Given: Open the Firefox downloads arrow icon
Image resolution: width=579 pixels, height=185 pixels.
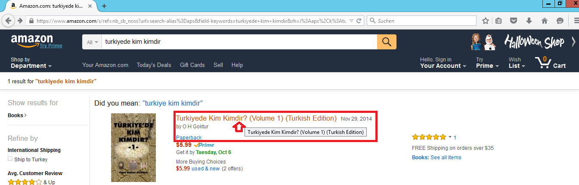Looking at the screenshot, I should tap(529, 21).
